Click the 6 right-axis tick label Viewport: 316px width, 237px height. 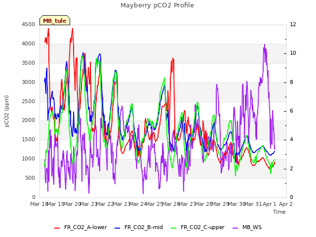291,111
